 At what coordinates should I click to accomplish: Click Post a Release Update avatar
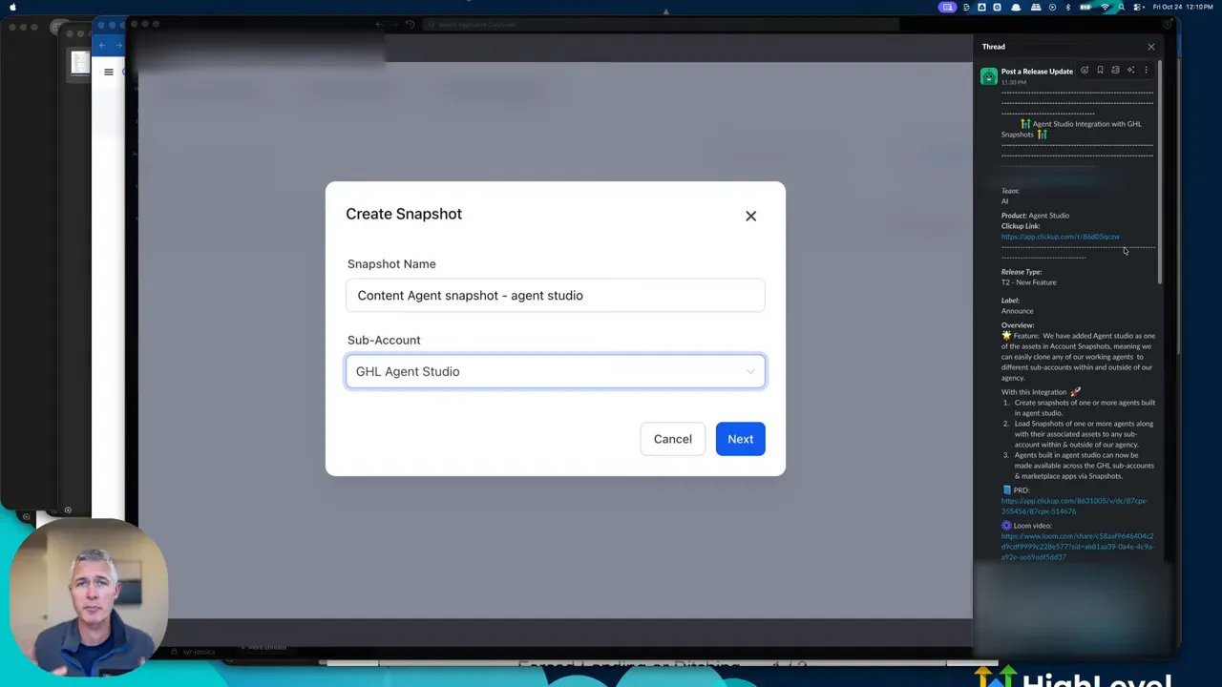coord(988,76)
